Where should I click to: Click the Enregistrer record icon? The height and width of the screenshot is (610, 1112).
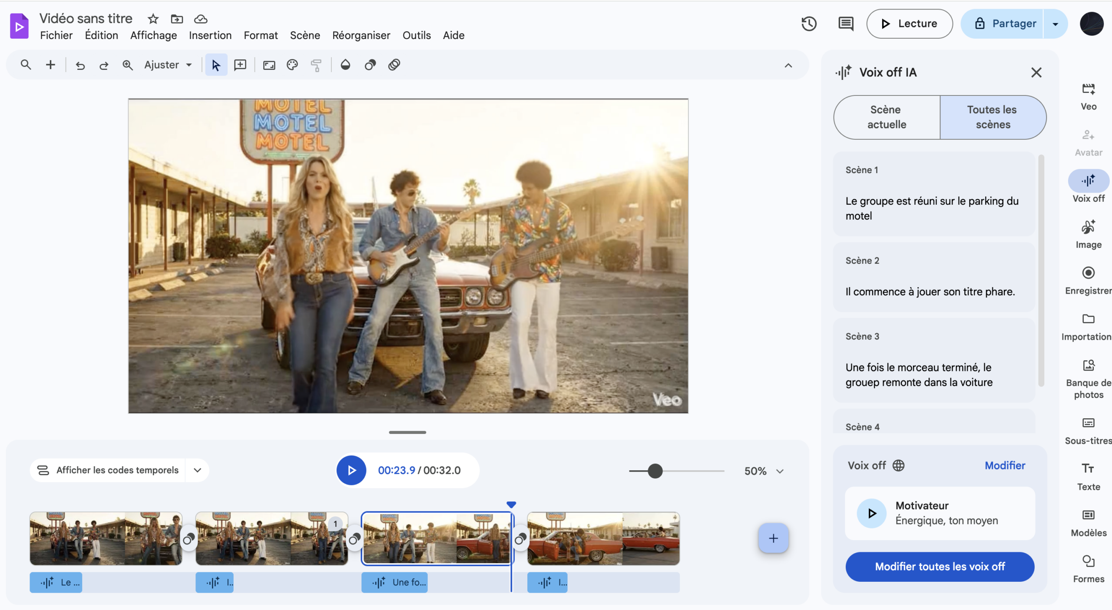pyautogui.click(x=1088, y=273)
